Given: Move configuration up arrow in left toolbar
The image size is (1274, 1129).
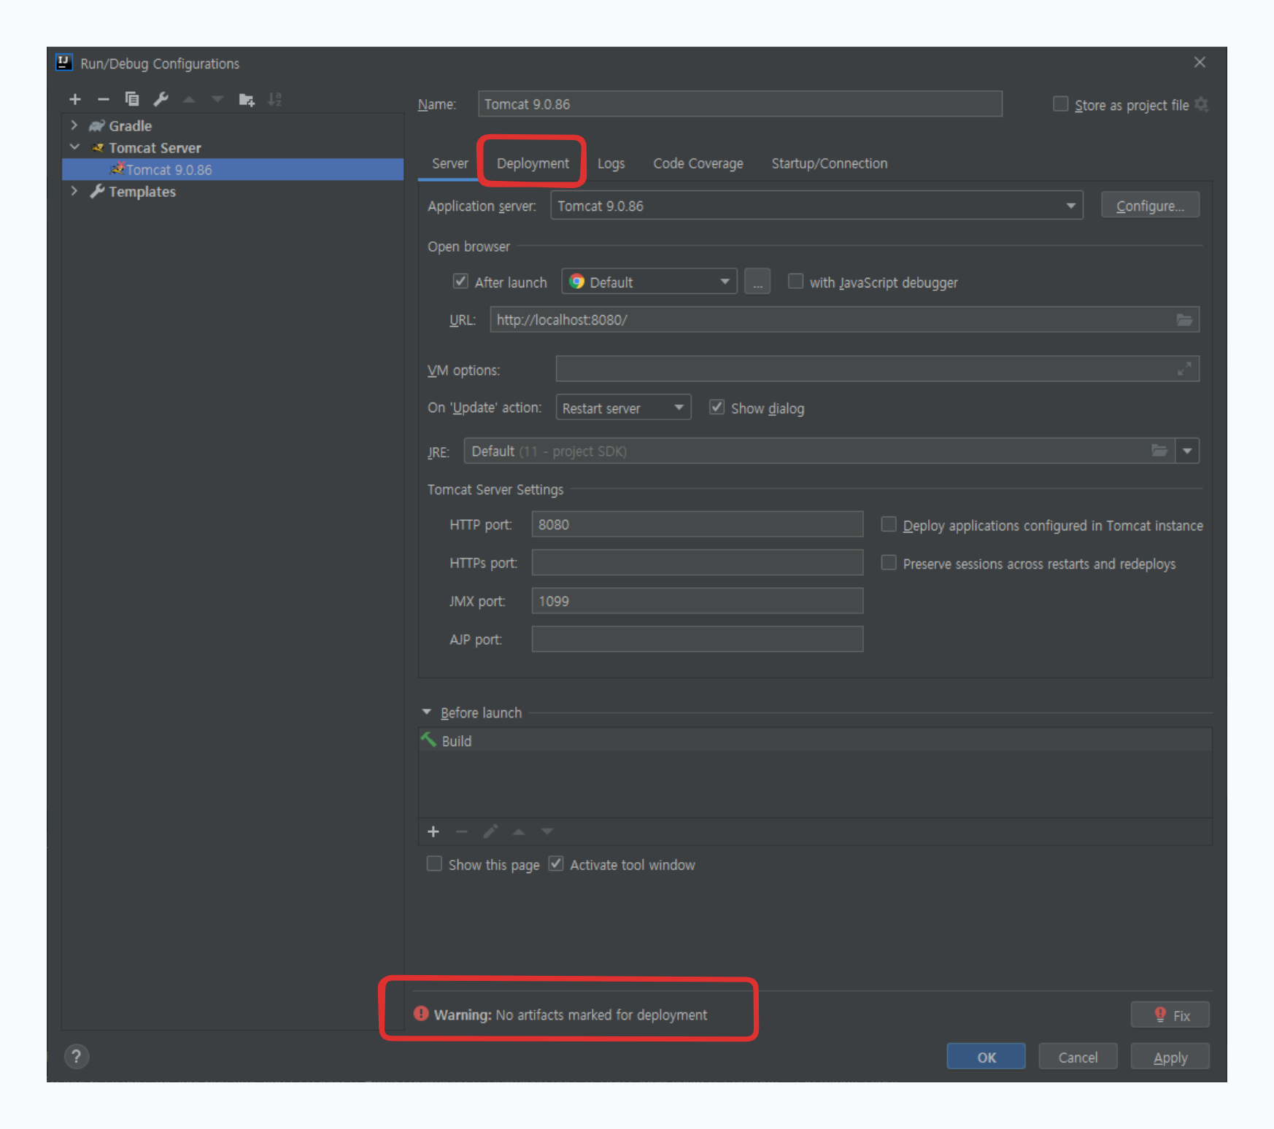Looking at the screenshot, I should pos(189,99).
